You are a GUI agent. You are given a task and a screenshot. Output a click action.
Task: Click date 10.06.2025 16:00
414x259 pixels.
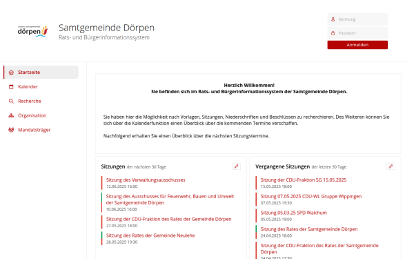click(121, 209)
